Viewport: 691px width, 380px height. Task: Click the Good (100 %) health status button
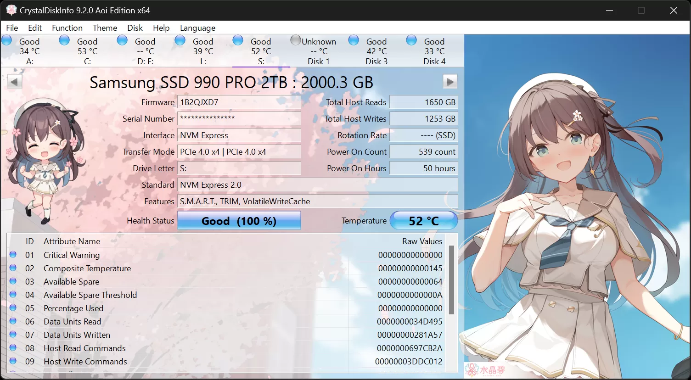click(239, 220)
